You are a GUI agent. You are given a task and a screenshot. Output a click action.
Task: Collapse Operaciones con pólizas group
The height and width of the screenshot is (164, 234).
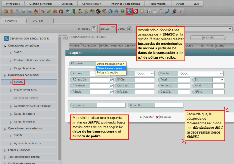click(5, 46)
